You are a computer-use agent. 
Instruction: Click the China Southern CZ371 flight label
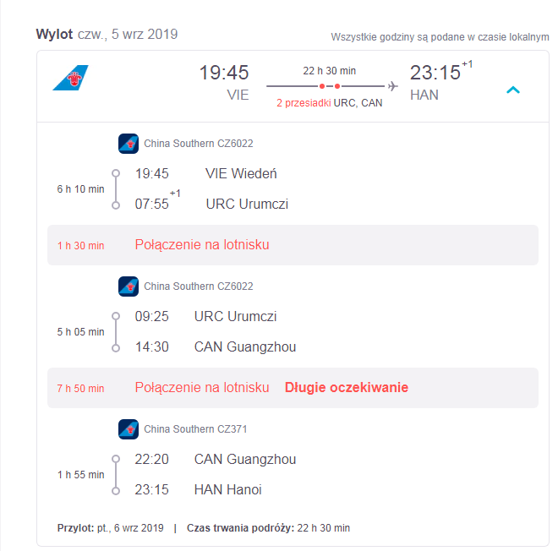click(195, 429)
